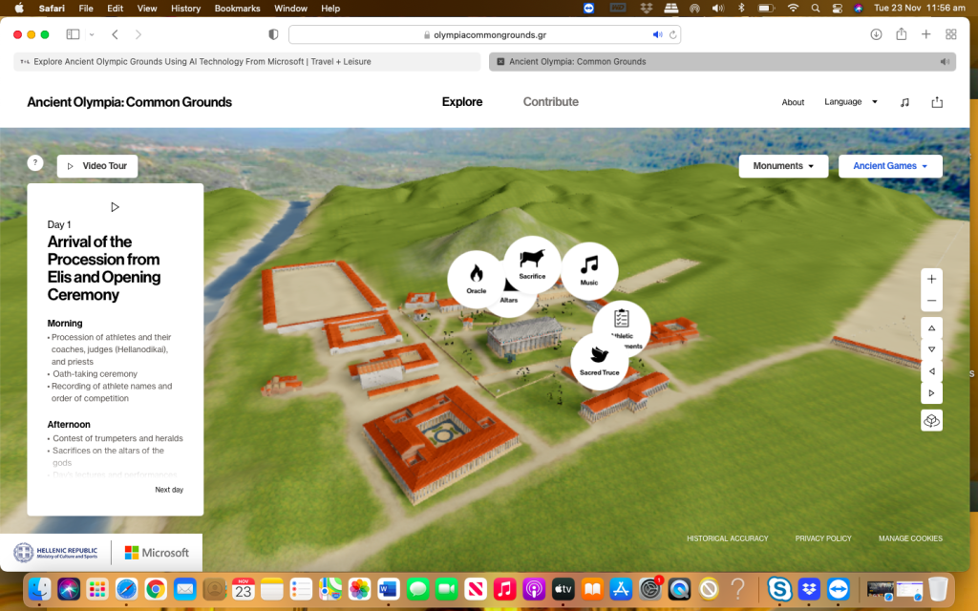978x611 pixels.
Task: Open the About page
Action: [793, 102]
